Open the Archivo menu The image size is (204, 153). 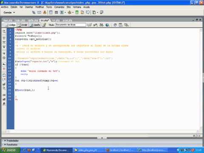point(5,7)
